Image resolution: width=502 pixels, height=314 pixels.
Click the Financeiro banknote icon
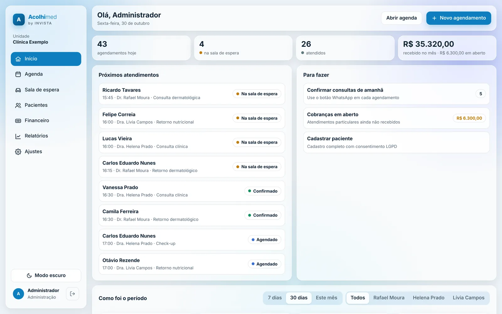click(x=18, y=121)
